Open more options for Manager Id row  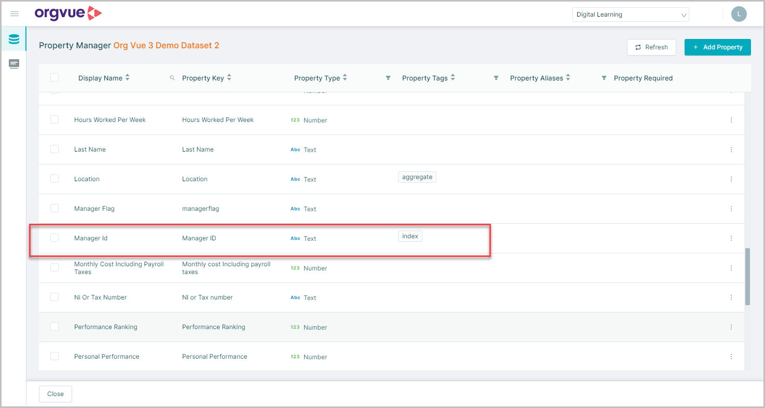731,238
